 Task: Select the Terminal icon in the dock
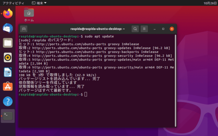coord(8,116)
